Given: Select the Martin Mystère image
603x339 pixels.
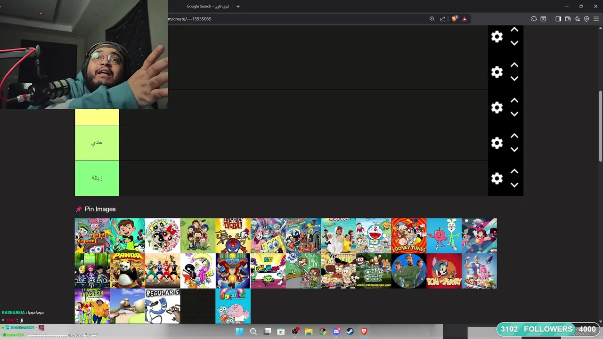Looking at the screenshot, I should click(92, 306).
